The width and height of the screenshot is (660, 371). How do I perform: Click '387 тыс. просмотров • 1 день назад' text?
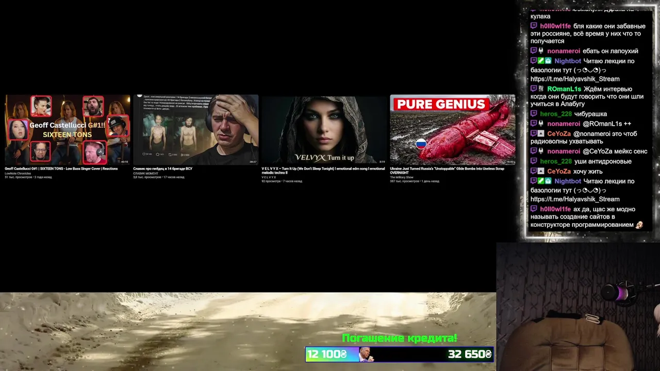coord(414,181)
